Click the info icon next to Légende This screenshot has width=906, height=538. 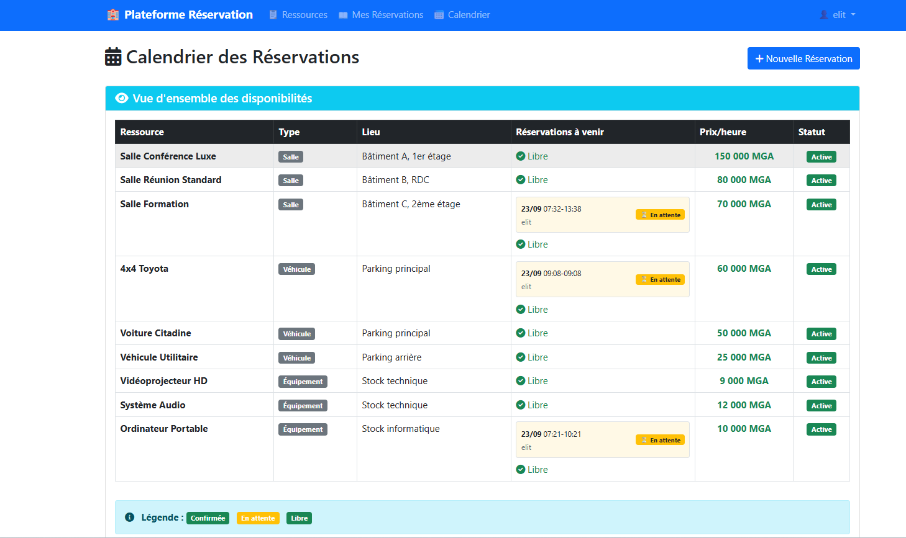pos(130,518)
